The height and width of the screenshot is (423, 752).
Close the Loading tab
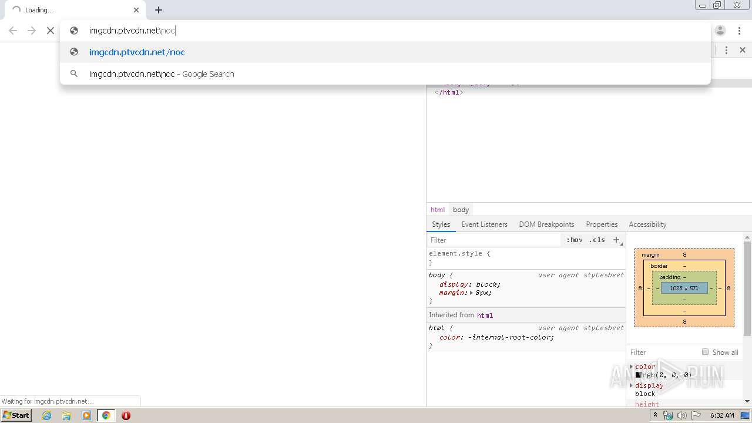click(136, 10)
